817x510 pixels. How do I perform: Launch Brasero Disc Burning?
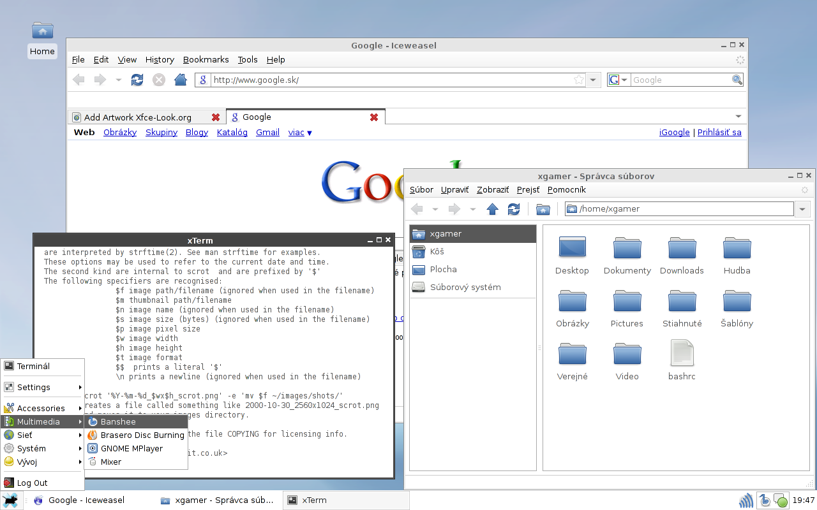137,435
